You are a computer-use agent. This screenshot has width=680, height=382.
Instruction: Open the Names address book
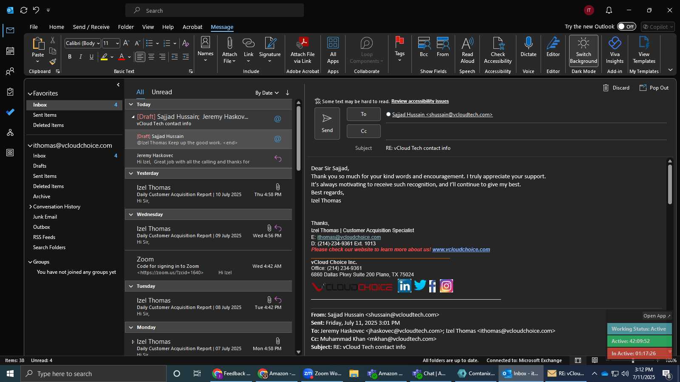pyautogui.click(x=205, y=48)
